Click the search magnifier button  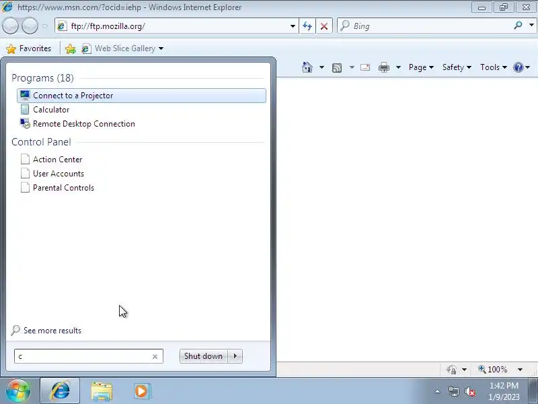(x=518, y=26)
